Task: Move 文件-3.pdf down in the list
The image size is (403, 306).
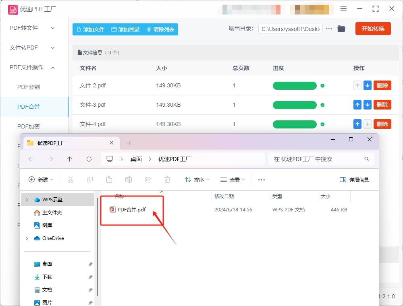Action: coord(367,105)
